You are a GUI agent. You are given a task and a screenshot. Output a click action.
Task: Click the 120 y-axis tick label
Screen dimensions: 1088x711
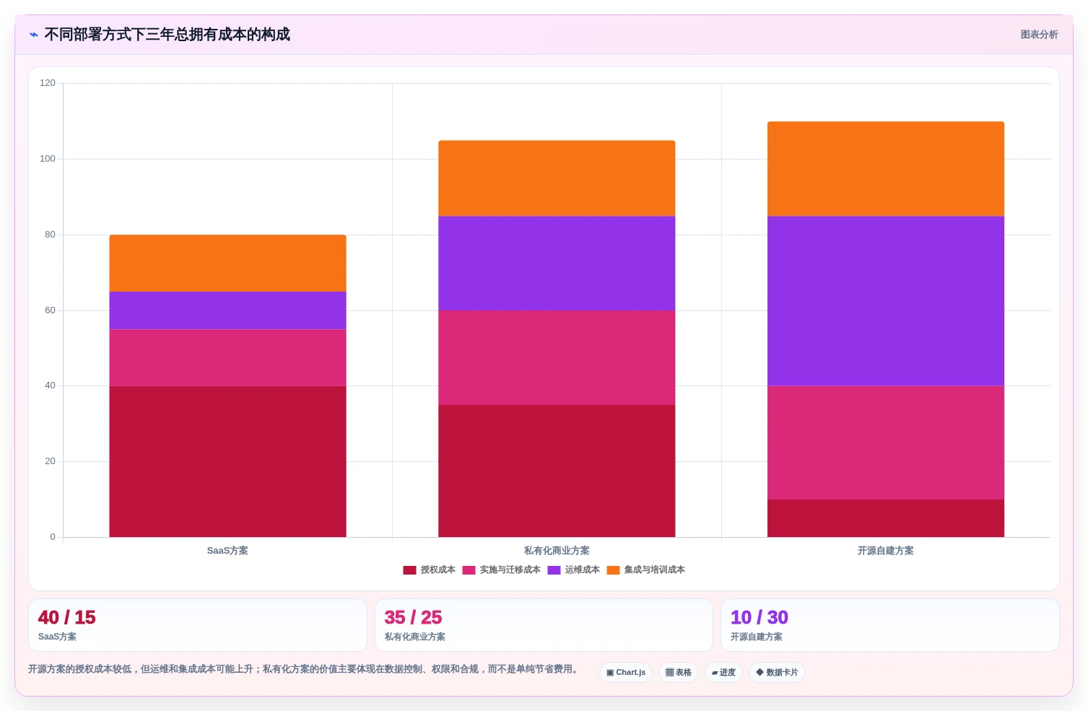[x=48, y=83]
